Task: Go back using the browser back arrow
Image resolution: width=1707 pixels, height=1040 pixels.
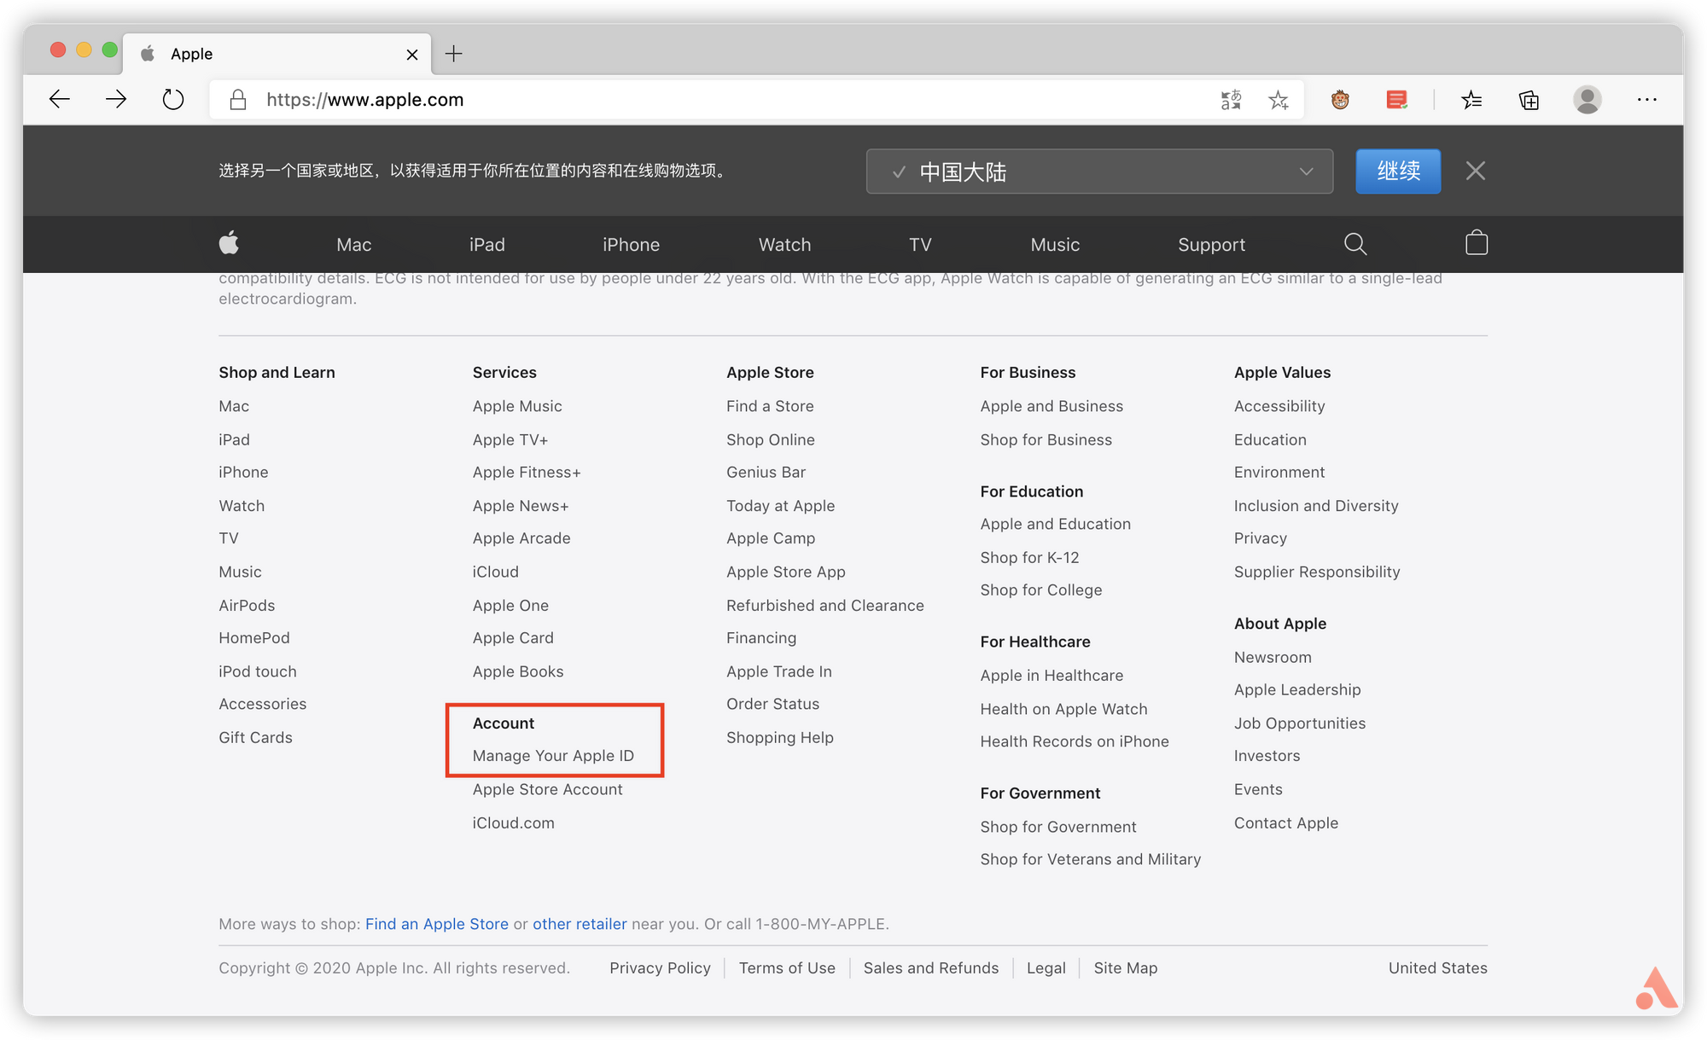Action: click(x=60, y=99)
